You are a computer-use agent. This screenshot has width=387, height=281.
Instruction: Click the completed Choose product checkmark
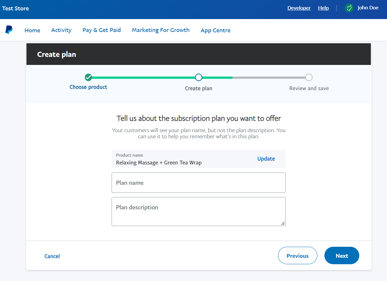88,77
